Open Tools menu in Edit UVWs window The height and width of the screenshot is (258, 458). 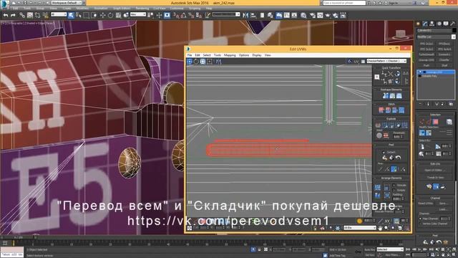tap(218, 55)
